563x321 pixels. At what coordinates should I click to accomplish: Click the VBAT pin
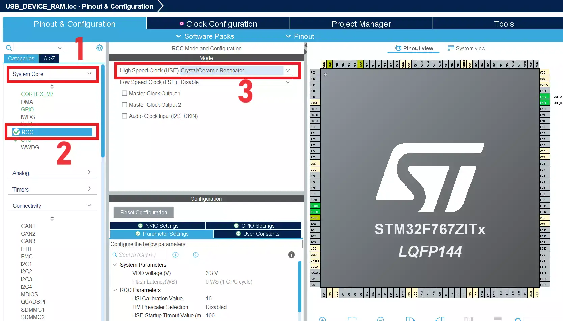tap(315, 103)
